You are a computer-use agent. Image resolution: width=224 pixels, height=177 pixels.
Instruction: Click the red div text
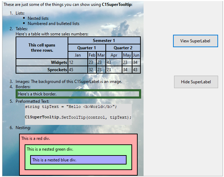pyautogui.click(x=36, y=138)
